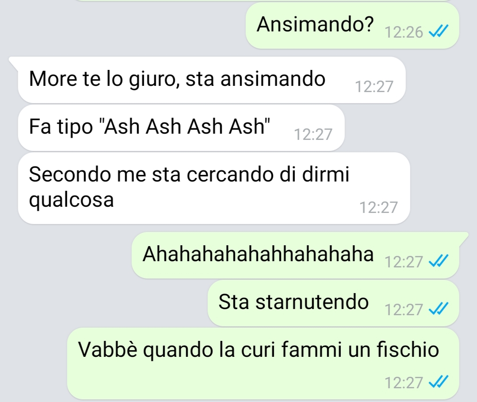Tap the 12:27 timestamp under 'qualcosa'
477x402 pixels.
378,207
